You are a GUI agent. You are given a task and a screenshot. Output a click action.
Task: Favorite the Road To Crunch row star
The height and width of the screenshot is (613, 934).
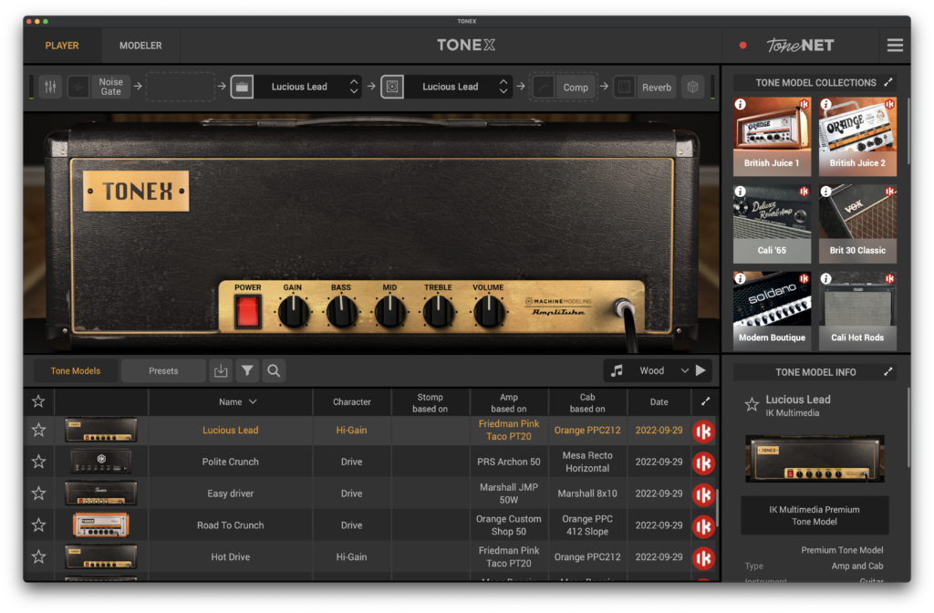click(38, 525)
